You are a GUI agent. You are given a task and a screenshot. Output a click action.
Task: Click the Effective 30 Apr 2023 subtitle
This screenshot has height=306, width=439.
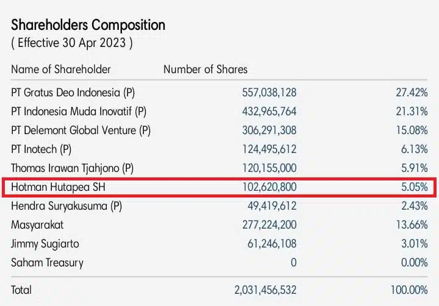(72, 44)
